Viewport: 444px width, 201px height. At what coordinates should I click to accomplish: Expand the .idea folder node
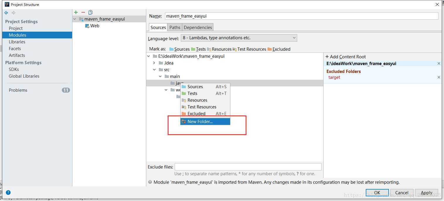[x=154, y=63]
